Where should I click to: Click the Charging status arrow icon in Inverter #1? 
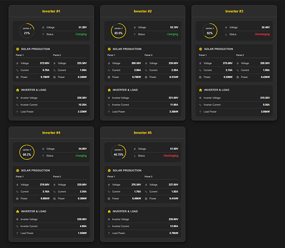(x=43, y=34)
